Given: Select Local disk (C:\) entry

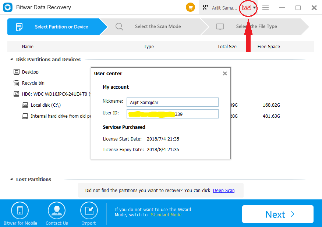Looking at the screenshot, I should click(46, 105).
